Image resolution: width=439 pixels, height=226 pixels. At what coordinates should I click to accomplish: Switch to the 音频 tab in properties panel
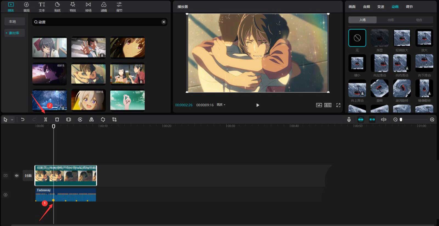click(367, 7)
